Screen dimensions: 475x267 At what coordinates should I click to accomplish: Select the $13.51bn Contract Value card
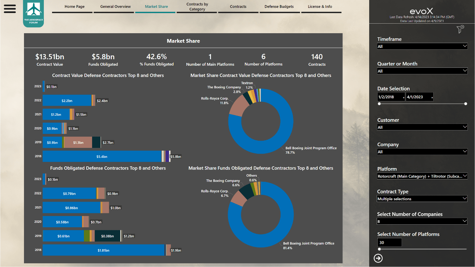(50, 60)
